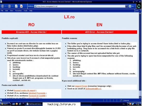
Task: Launch Internet Explorer from quick launch
Action: [x=20, y=104]
